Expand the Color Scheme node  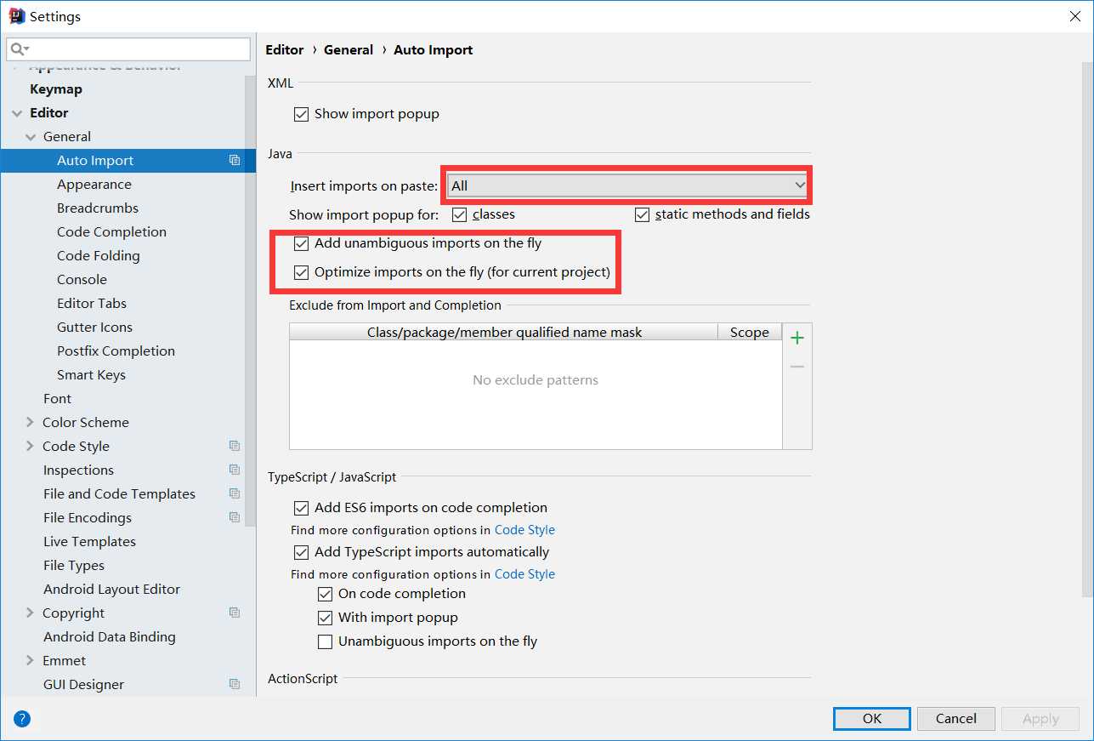point(31,422)
